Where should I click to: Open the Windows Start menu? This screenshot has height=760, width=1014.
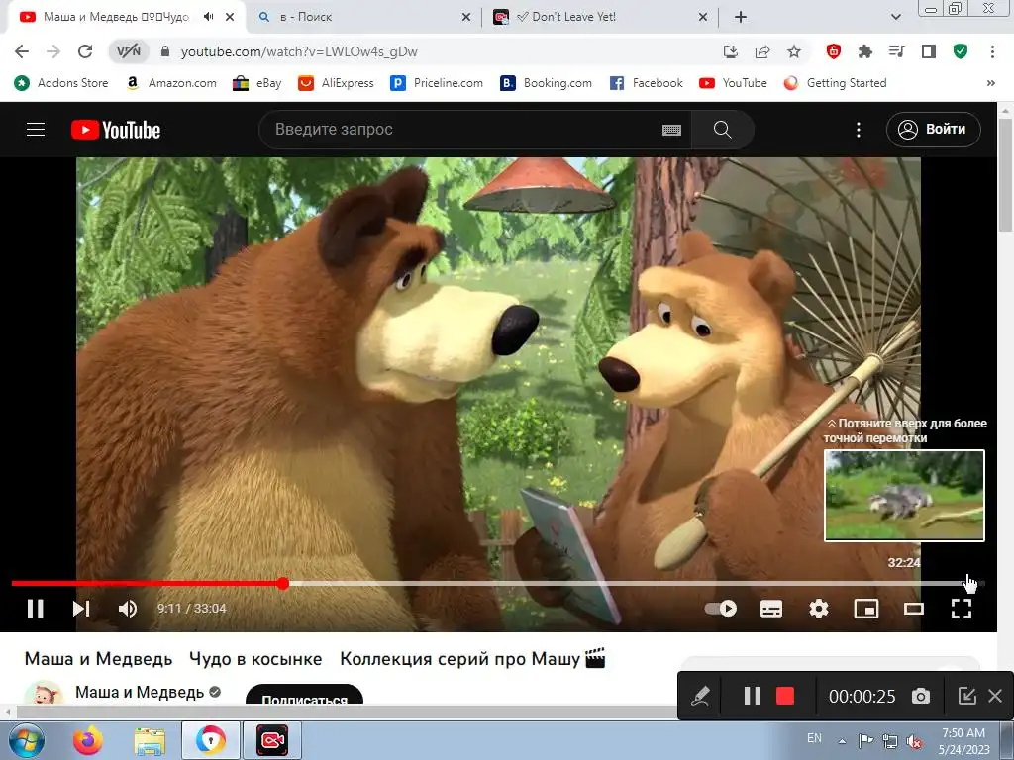26,740
